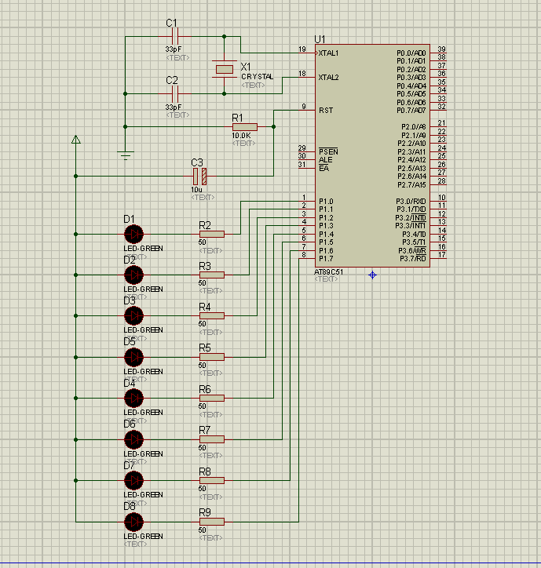Select LED D2 symbol
This screenshot has height=568, width=541.
pyautogui.click(x=133, y=275)
